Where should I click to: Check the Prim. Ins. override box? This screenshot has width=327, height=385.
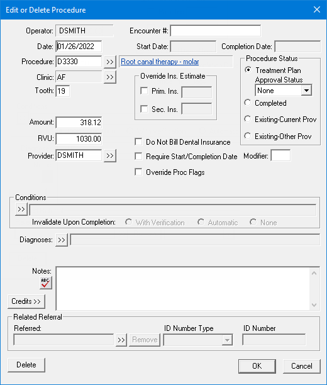[144, 91]
